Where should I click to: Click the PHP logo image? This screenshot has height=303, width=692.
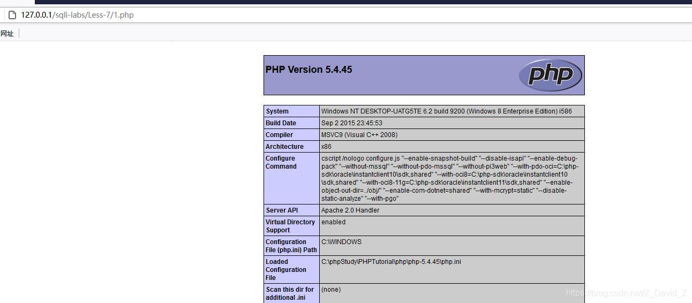pos(550,75)
